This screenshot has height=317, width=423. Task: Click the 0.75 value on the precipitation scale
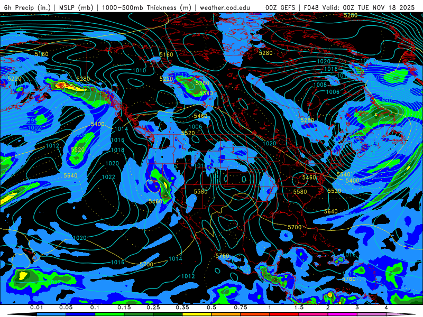241,307
